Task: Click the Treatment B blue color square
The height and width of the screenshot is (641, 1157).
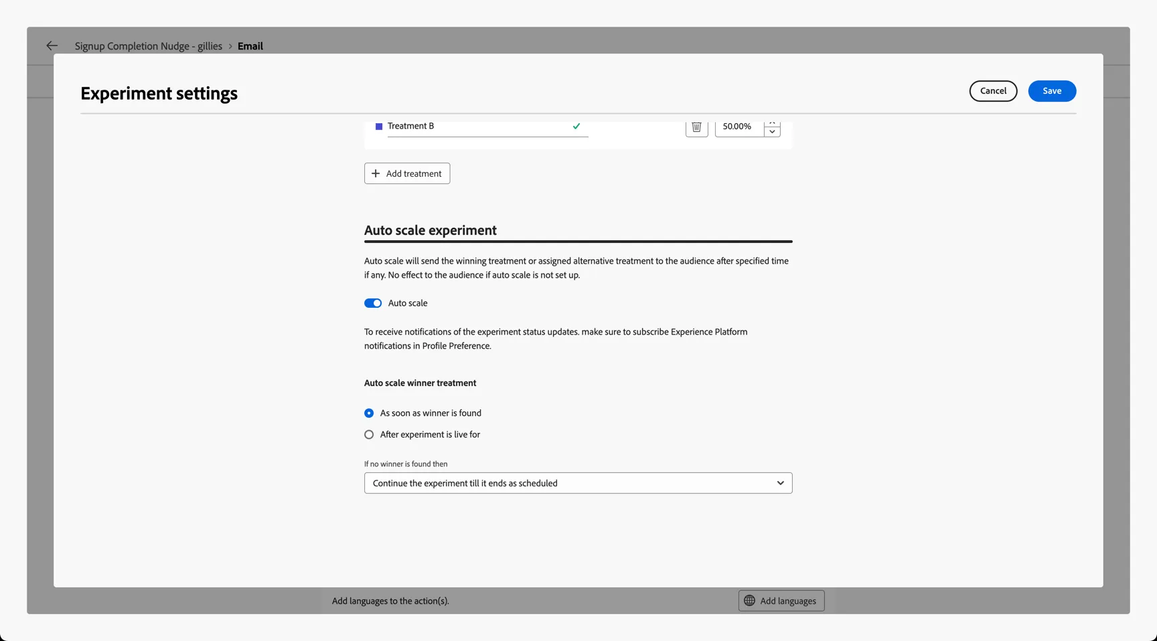Action: point(379,126)
